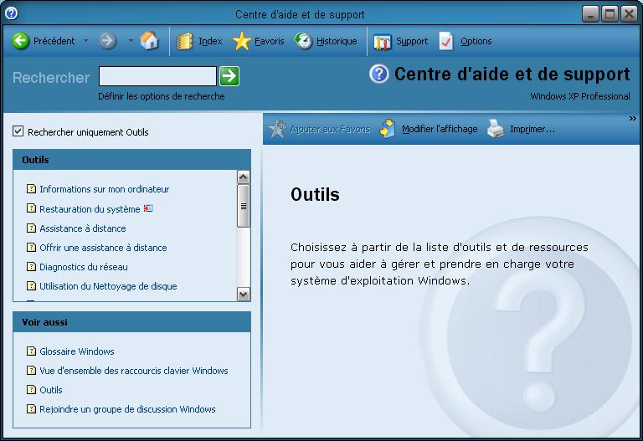Open Favoris star icon

241,41
